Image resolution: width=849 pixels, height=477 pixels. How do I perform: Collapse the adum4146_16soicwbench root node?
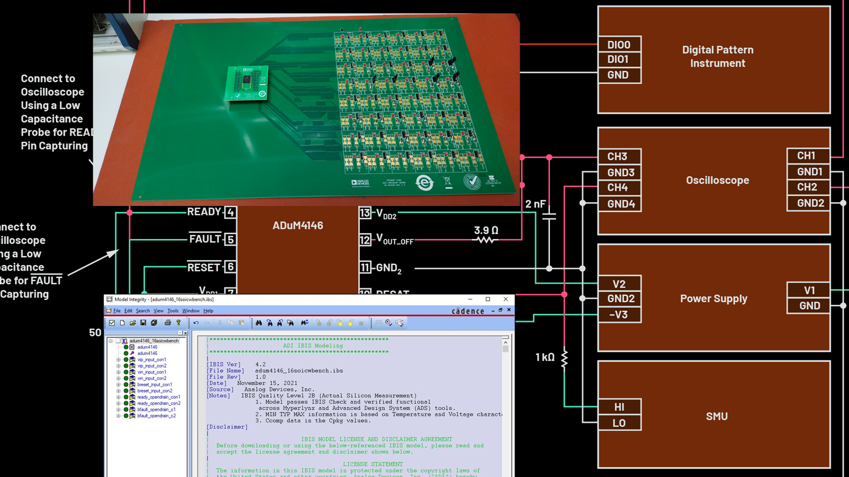(x=111, y=341)
